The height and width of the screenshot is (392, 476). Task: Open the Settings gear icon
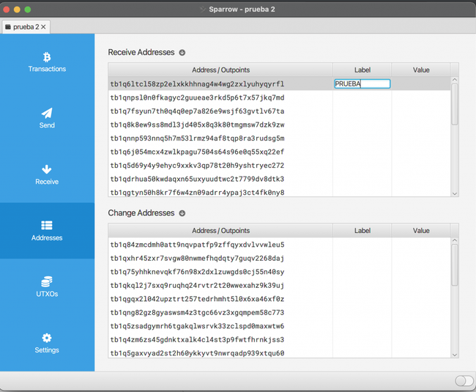point(47,338)
